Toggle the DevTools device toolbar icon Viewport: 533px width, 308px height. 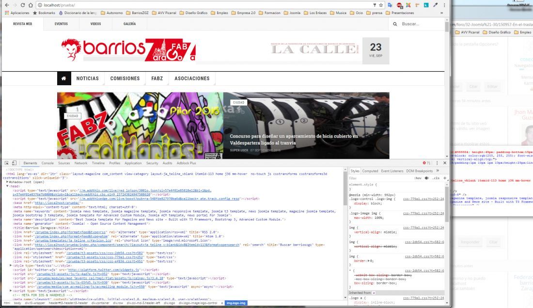click(x=14, y=163)
